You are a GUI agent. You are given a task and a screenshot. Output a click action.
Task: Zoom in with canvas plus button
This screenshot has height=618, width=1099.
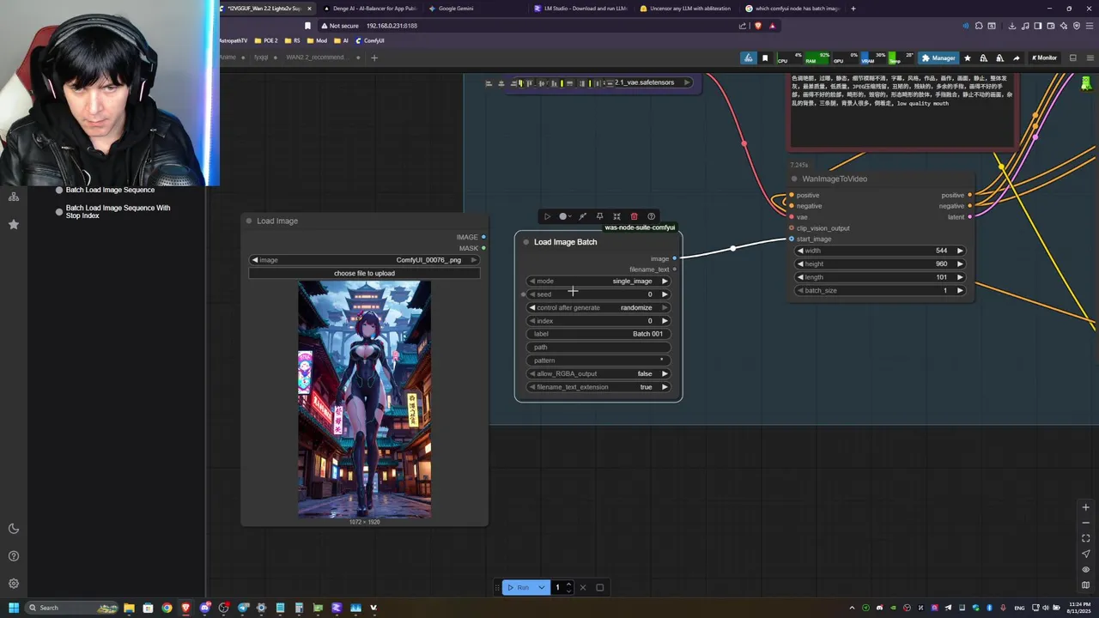1085,507
